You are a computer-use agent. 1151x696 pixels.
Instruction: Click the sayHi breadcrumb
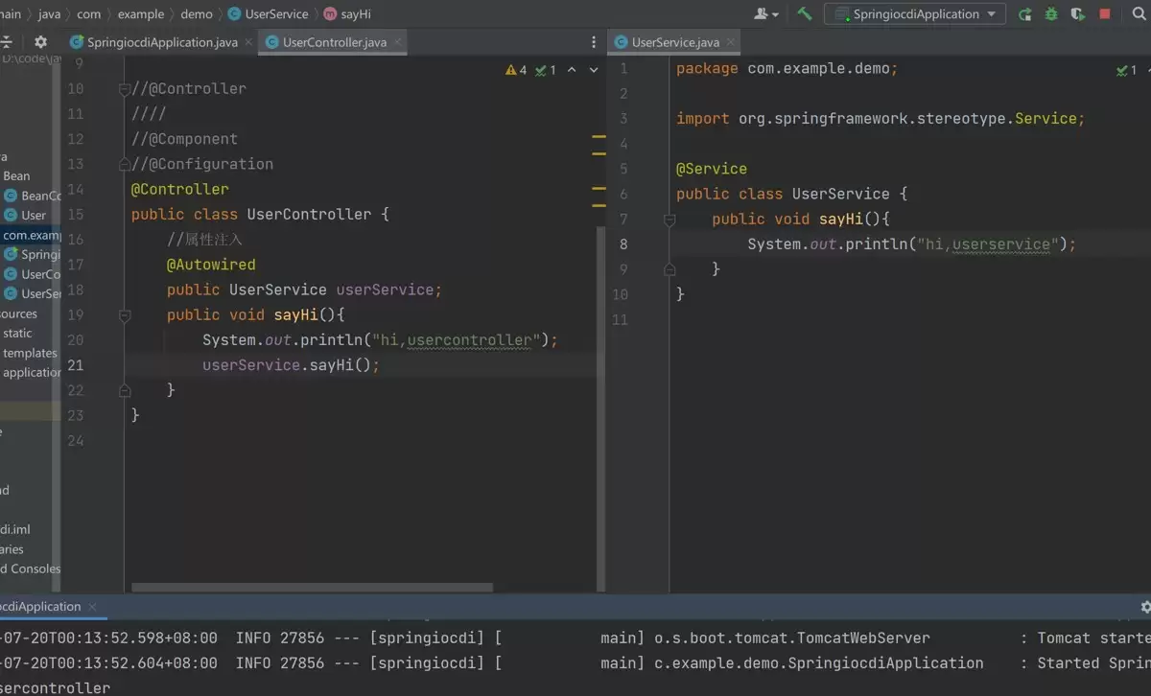click(x=356, y=14)
